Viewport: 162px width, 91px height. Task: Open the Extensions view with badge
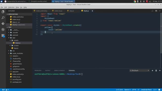pyautogui.click(x=3, y=36)
